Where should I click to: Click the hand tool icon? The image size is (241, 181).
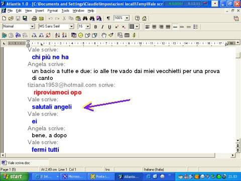(104, 35)
